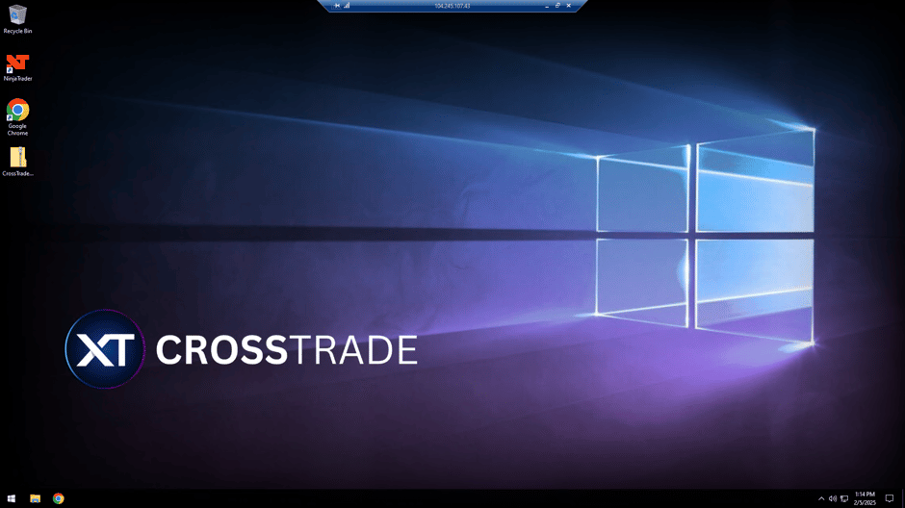Screen dimensions: 905x508
Task: Open File Explorer from the taskbar
Action: pos(36,498)
